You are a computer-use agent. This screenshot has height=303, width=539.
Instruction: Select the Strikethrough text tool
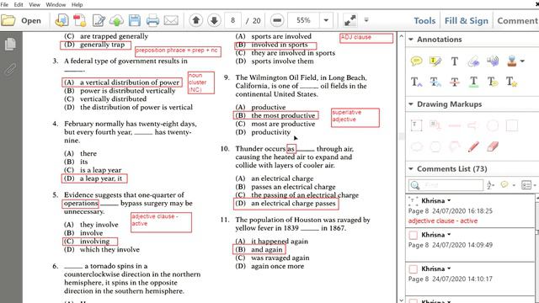coord(455,82)
